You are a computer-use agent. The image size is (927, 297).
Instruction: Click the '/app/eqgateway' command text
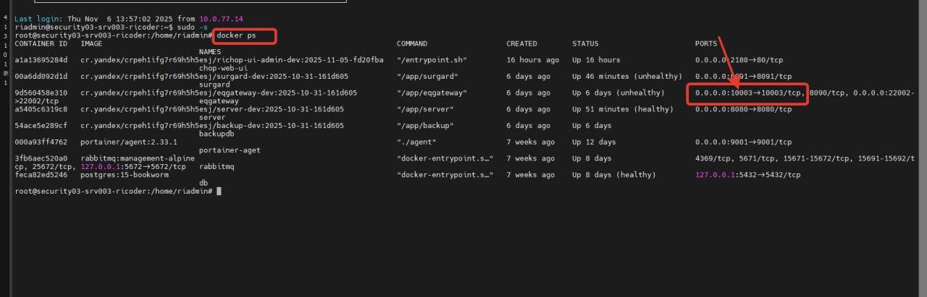point(432,92)
